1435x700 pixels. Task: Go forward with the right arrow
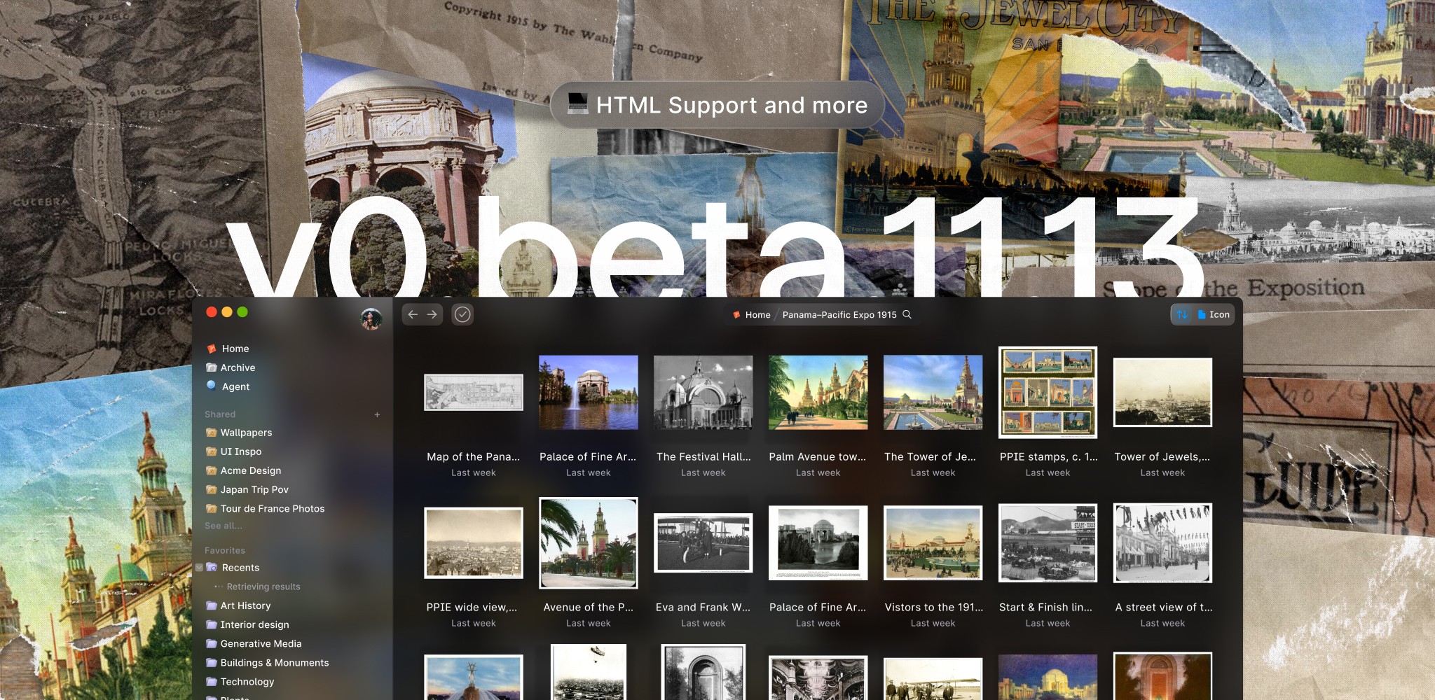tap(432, 315)
